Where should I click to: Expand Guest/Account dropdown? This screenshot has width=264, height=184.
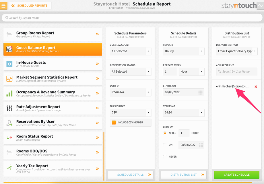pos(131,51)
